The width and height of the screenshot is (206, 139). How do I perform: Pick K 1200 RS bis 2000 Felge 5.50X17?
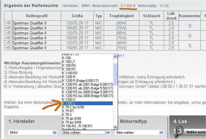(87, 96)
